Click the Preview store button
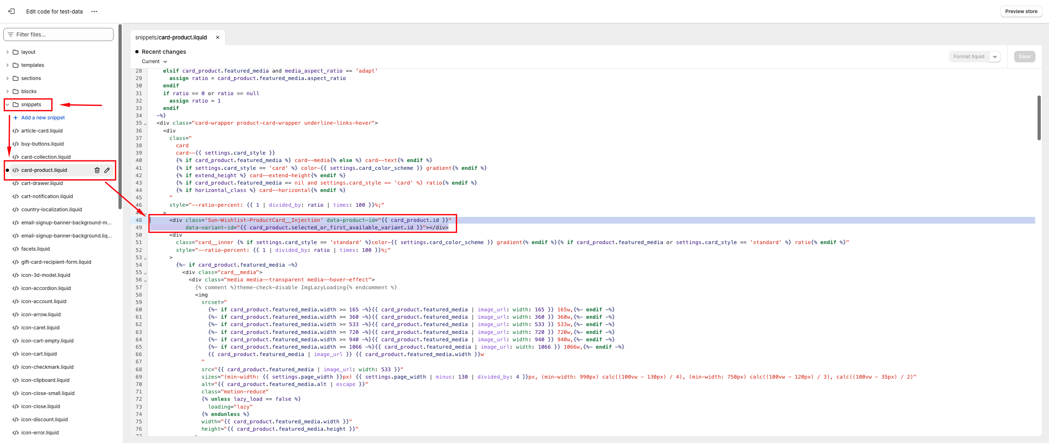This screenshot has width=1049, height=443. point(1021,11)
